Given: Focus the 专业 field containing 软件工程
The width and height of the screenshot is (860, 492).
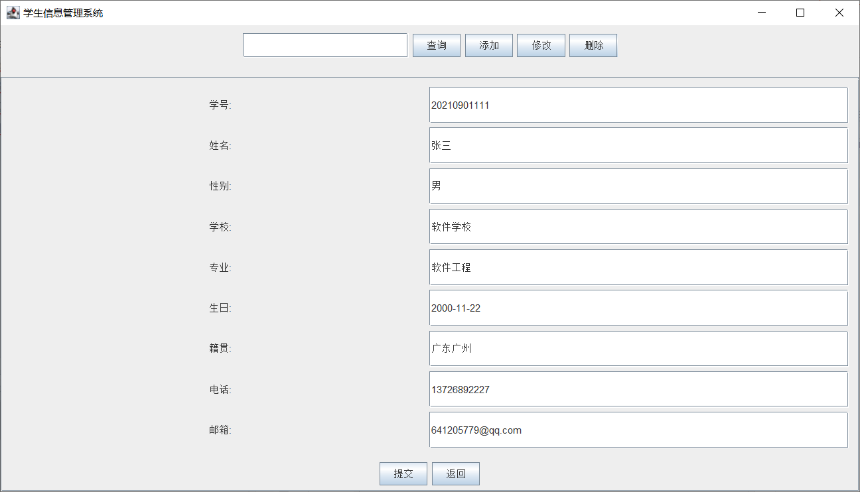Looking at the screenshot, I should [638, 267].
